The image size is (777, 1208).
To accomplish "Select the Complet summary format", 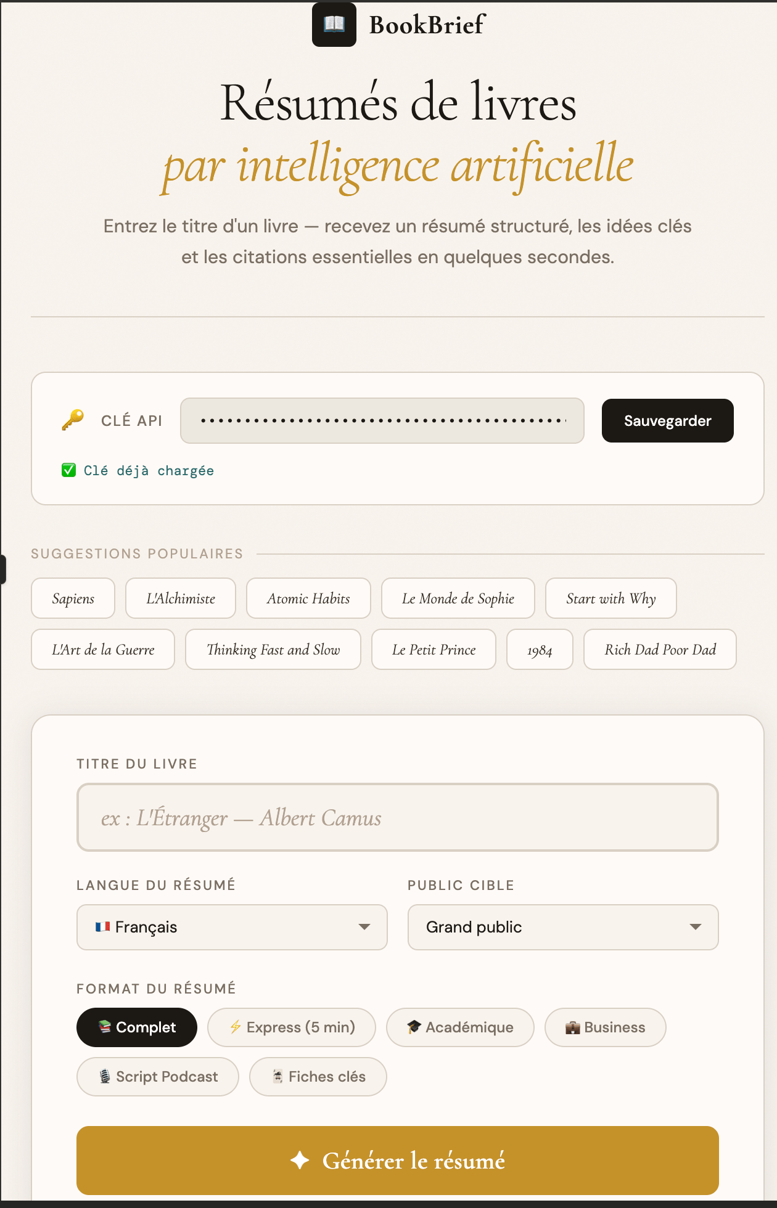I will coord(137,1027).
